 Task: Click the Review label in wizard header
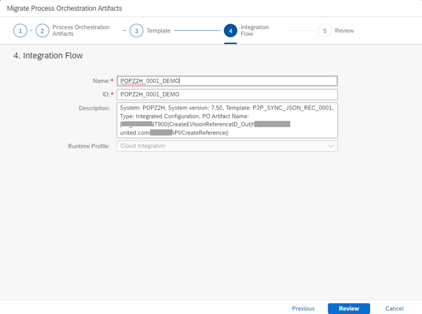coord(344,31)
